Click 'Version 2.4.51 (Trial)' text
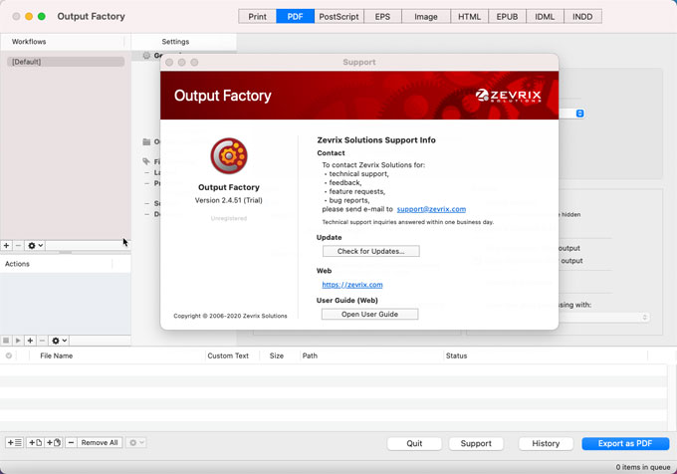 pyautogui.click(x=228, y=200)
